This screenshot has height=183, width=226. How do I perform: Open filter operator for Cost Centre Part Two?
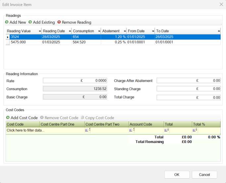(87, 130)
